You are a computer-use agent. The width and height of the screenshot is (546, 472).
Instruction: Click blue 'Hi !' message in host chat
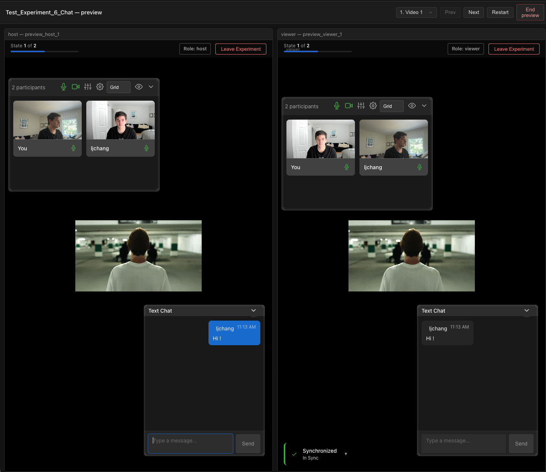click(234, 333)
